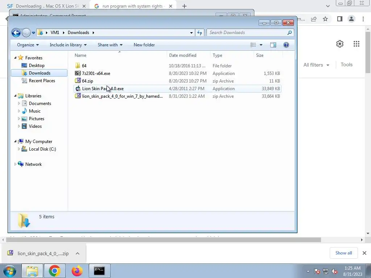Viewport: 371px width, 278px height.
Task: Open the Share with menu
Action: pyautogui.click(x=110, y=45)
